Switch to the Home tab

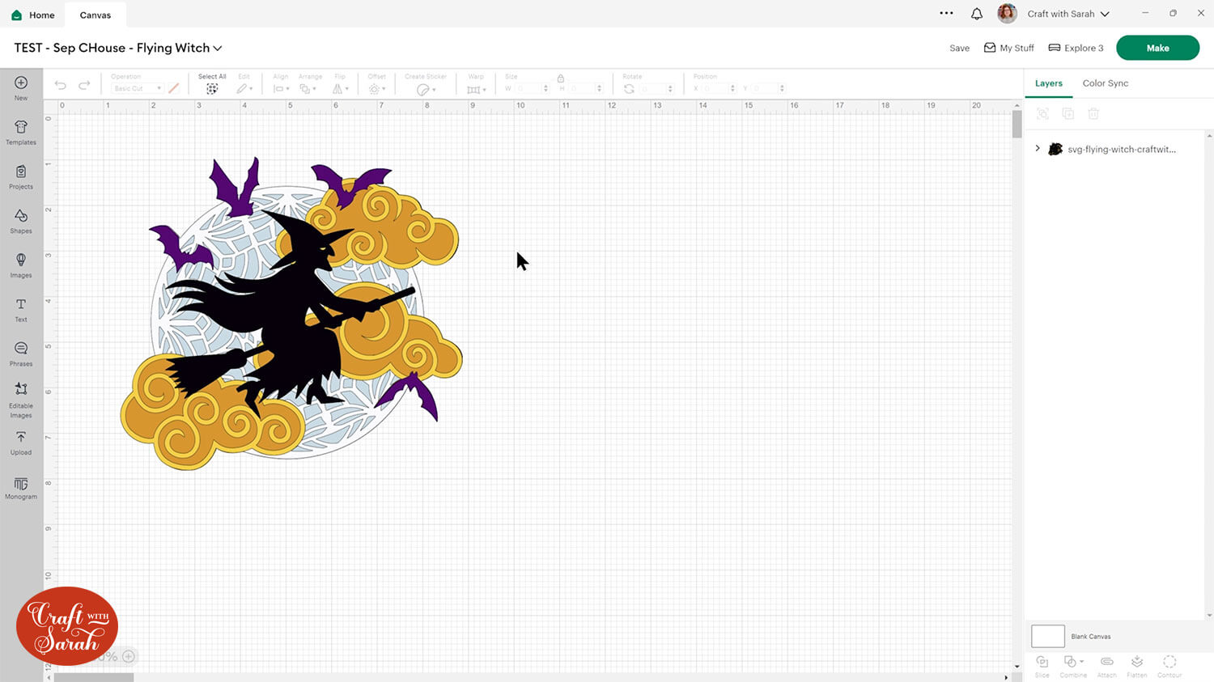[x=33, y=15]
